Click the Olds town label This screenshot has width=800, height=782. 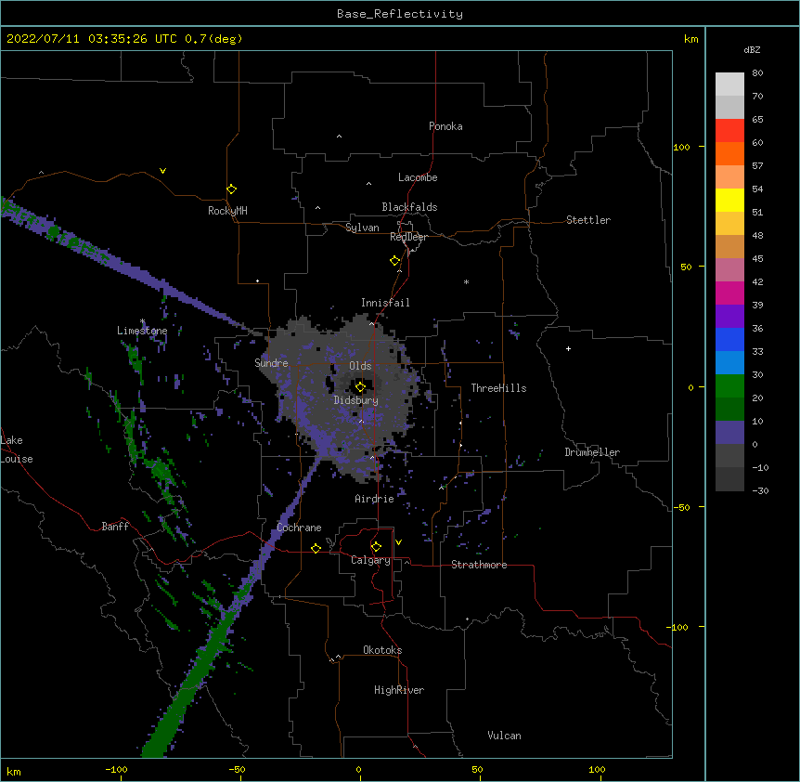pos(360,366)
